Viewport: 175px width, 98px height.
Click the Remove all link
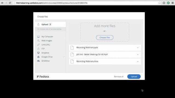click(x=119, y=76)
